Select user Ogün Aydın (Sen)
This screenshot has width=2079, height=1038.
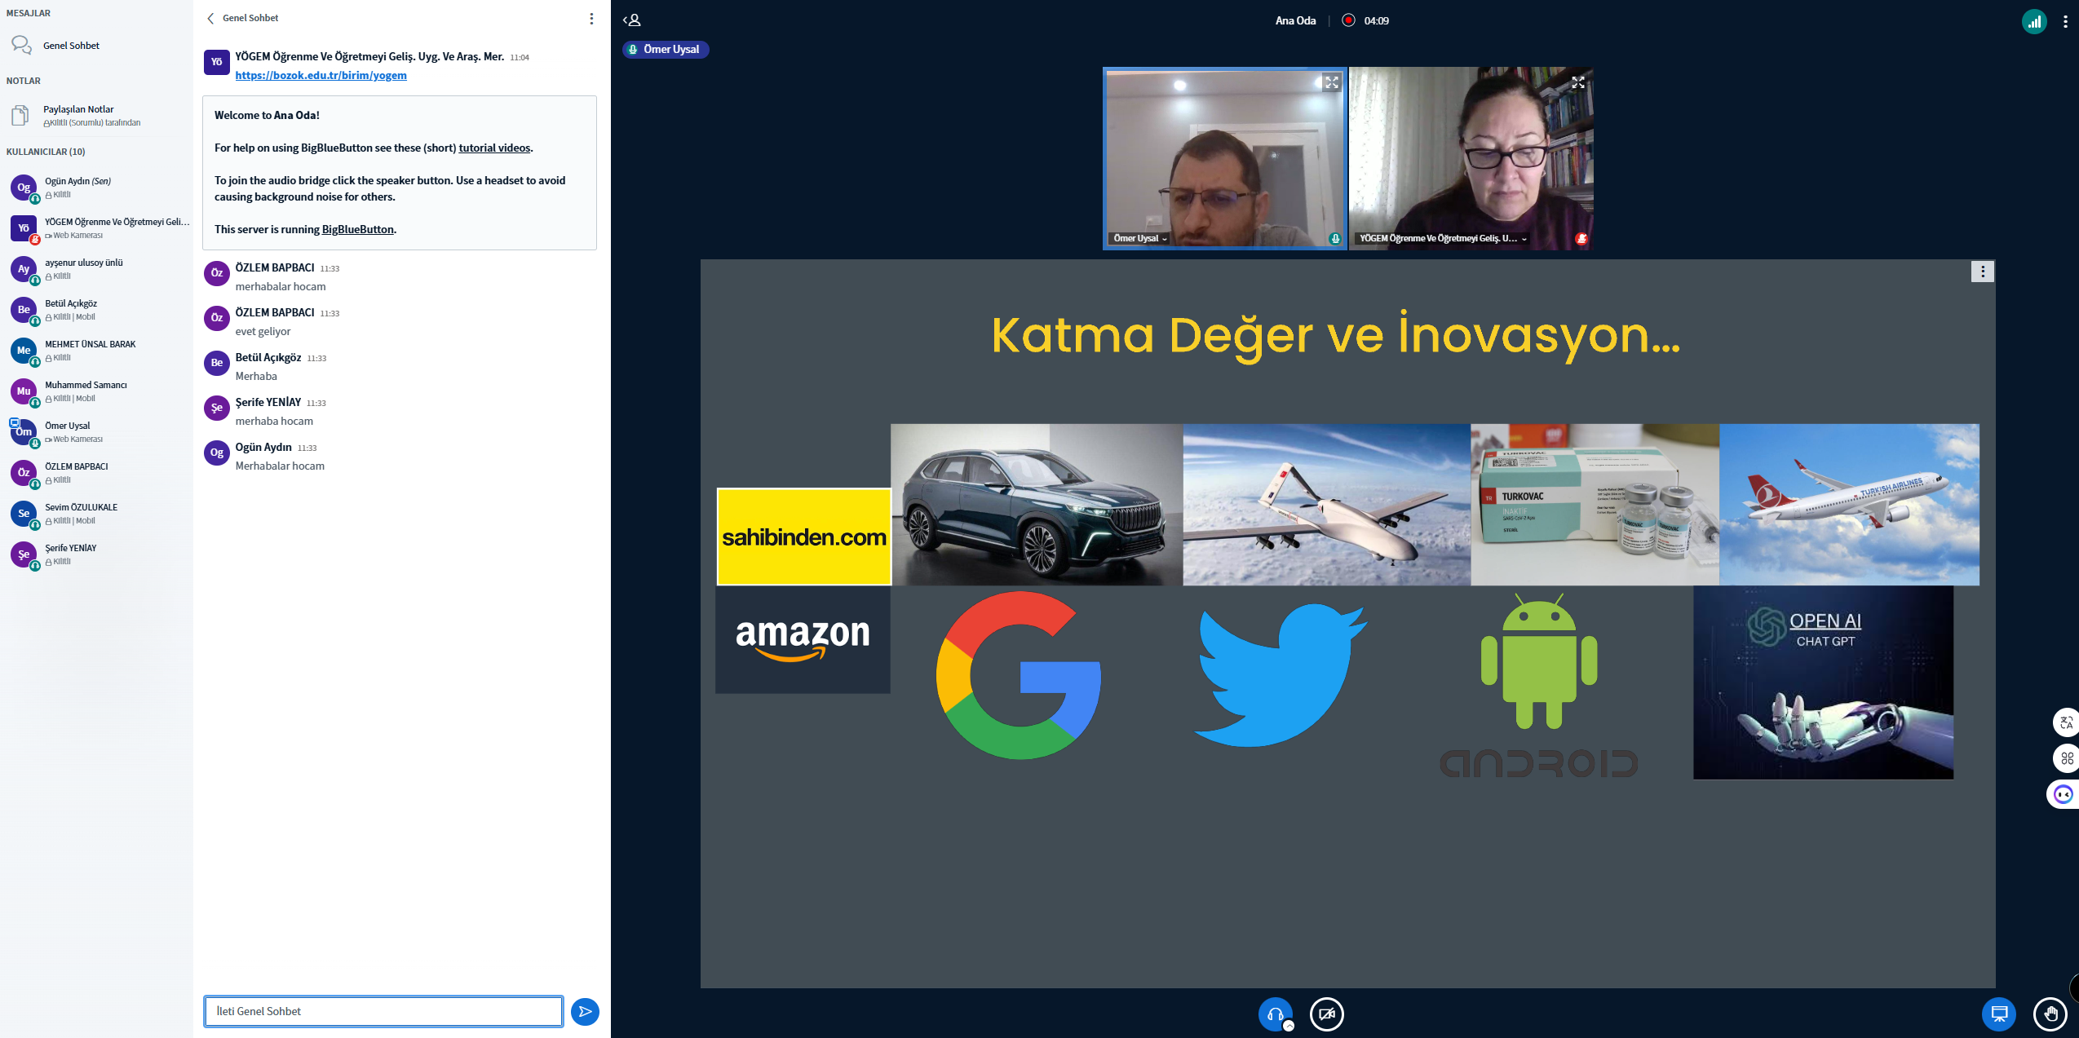98,188
